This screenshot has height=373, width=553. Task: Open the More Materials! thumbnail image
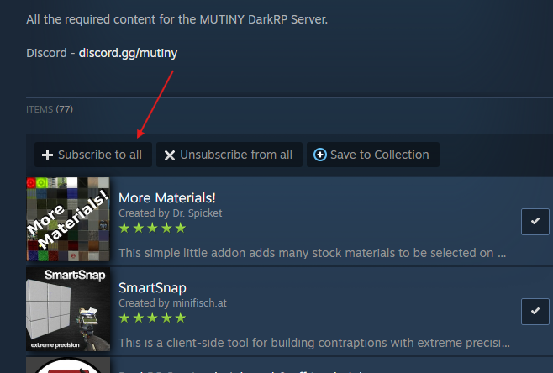[x=68, y=219]
